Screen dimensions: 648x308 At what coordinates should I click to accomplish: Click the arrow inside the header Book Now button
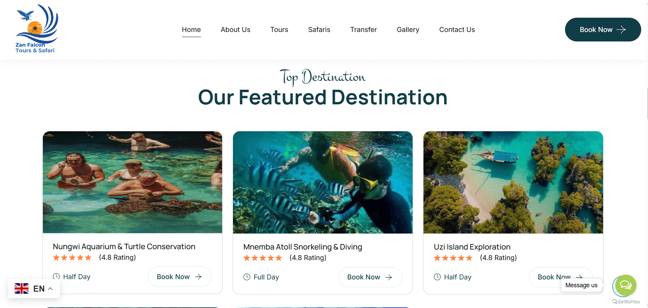[x=621, y=30]
